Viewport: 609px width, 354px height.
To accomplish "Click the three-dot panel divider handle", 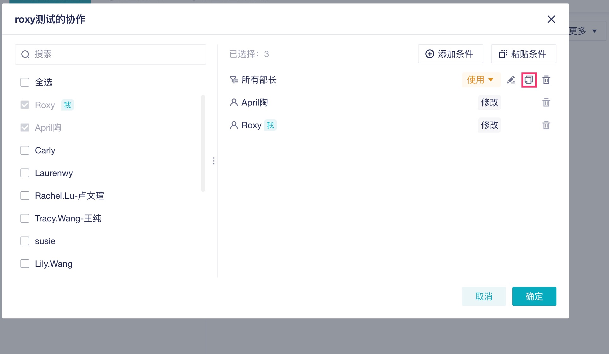I will pos(214,161).
